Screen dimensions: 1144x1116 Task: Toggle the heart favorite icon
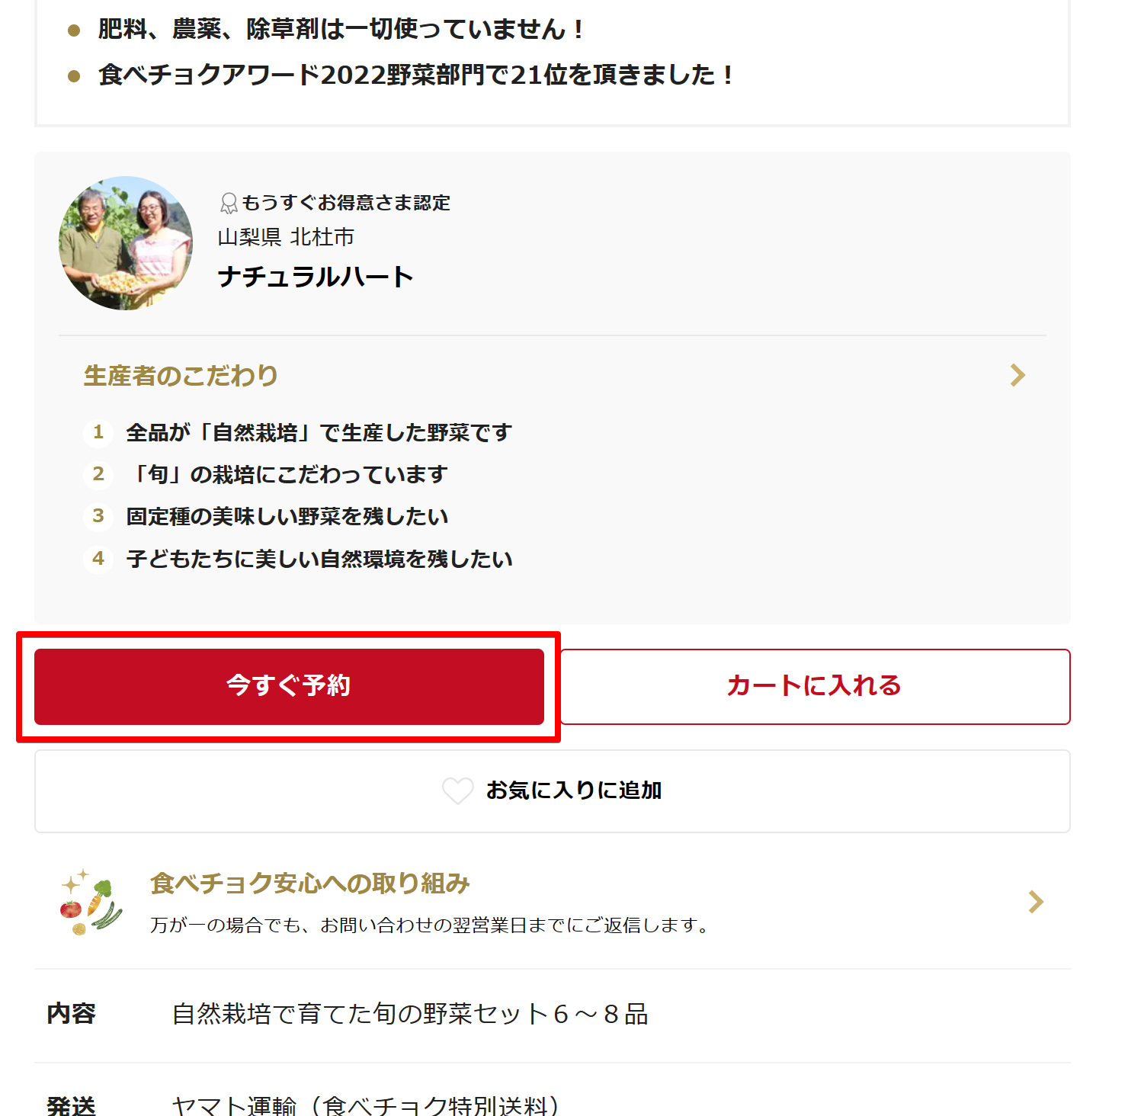coord(458,790)
